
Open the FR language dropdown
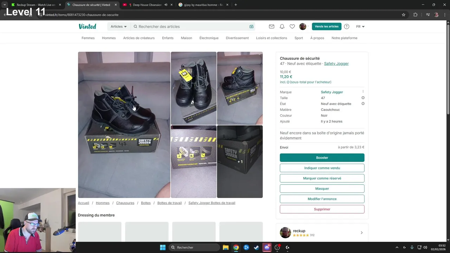[360, 26]
